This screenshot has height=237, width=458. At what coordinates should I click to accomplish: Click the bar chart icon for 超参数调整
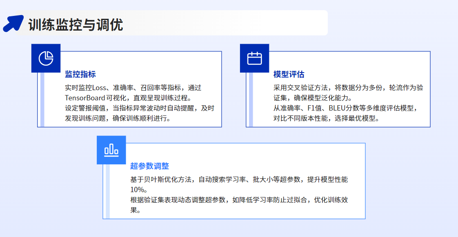tap(111, 150)
